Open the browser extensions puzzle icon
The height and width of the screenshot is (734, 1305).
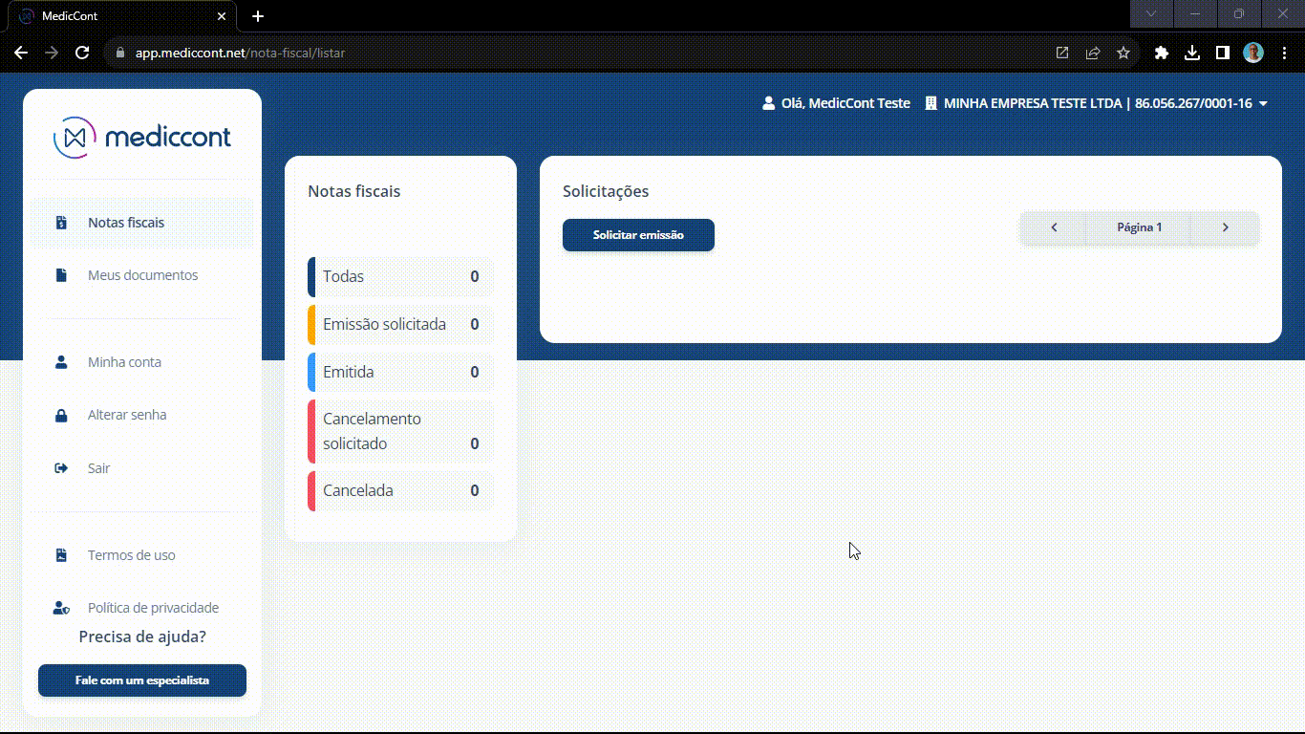pyautogui.click(x=1162, y=53)
